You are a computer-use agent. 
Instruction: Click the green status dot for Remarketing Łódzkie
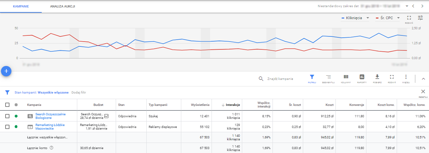pos(16,127)
